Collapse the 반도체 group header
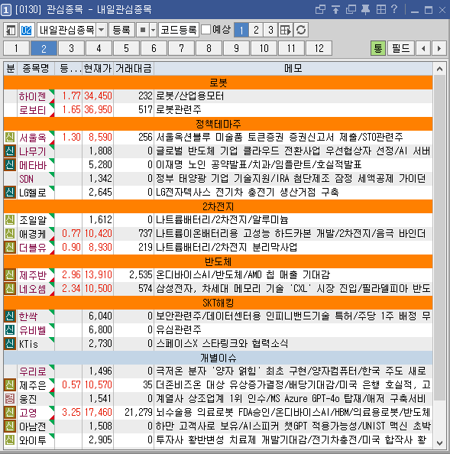 click(x=219, y=261)
